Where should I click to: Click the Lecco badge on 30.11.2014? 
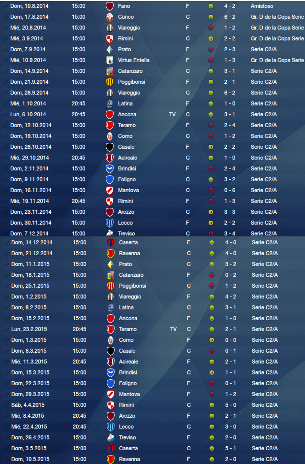(x=110, y=223)
